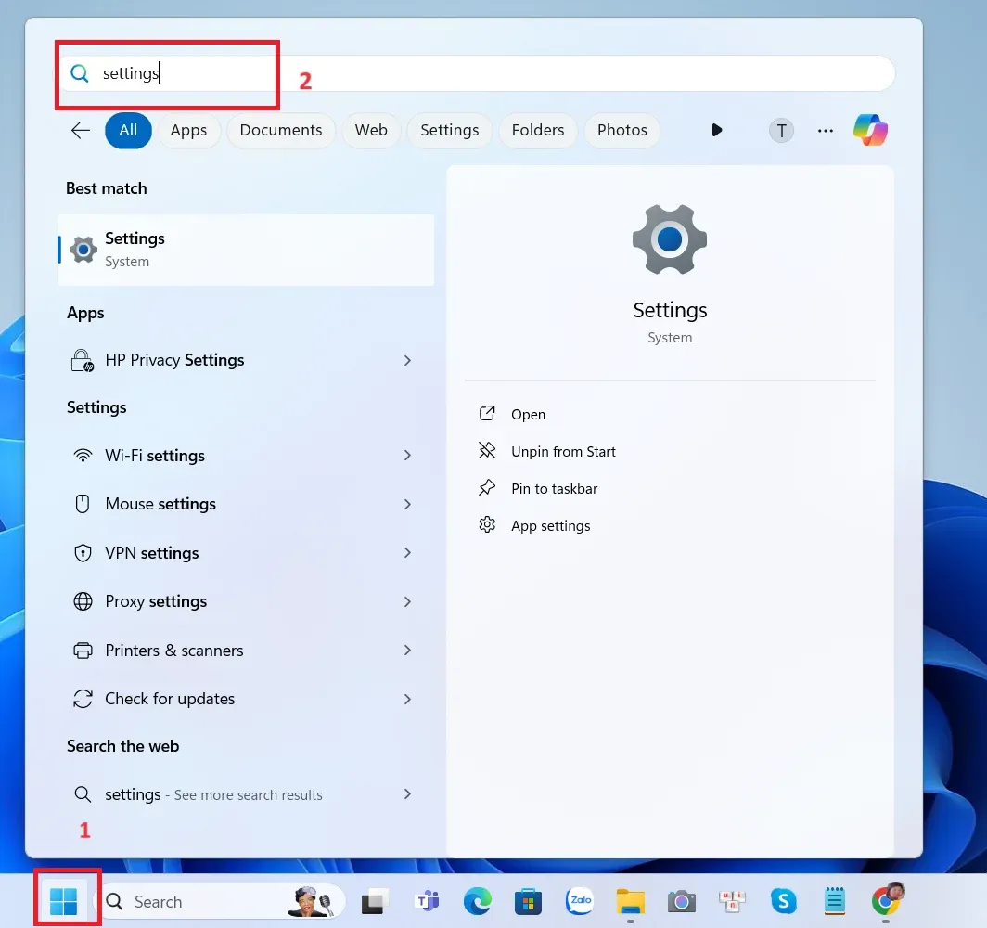Click the Settings gear in Best match
This screenshot has width=987, height=928.
83,249
